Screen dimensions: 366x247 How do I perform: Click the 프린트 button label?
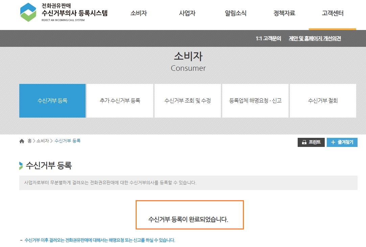tap(315, 142)
